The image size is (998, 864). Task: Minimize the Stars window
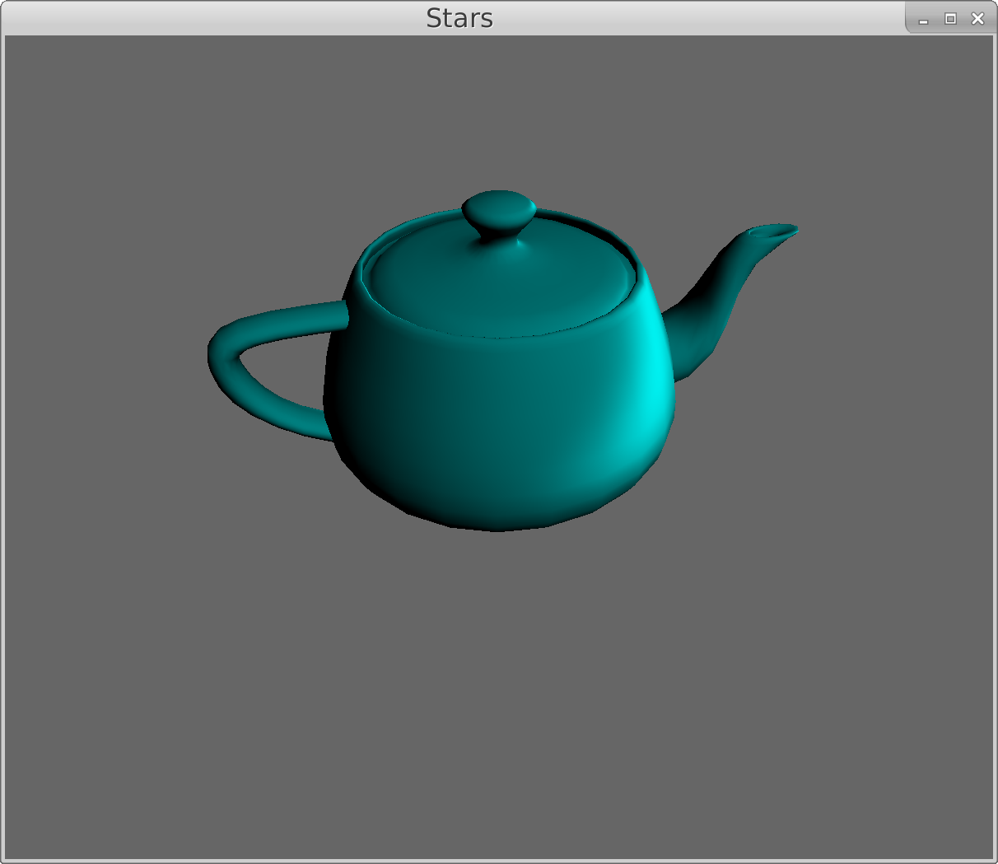[923, 19]
